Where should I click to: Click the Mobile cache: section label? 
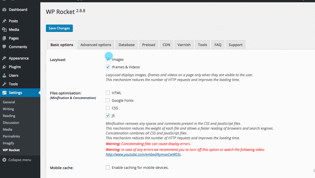point(62,168)
